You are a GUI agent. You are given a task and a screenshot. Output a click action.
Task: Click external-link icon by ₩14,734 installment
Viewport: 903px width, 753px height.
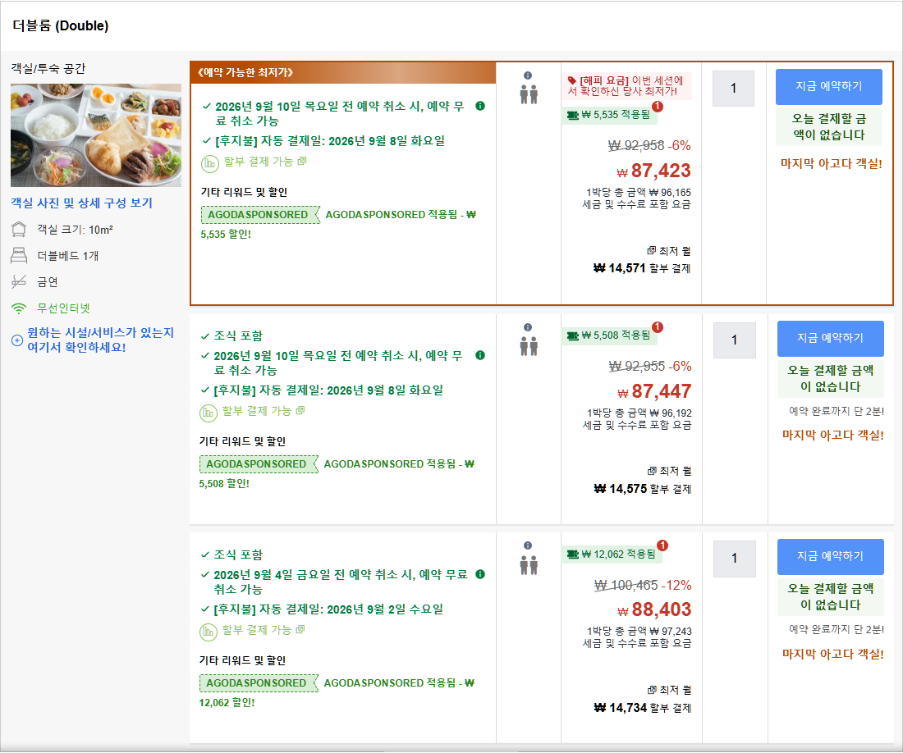[x=651, y=690]
